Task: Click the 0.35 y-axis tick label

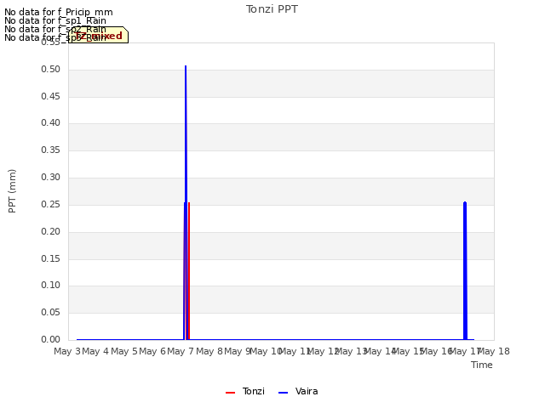Action: [x=51, y=150]
